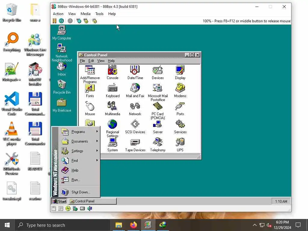Click the teal hard reset toolbar icon
The width and height of the screenshot is (308, 231).
point(61,21)
